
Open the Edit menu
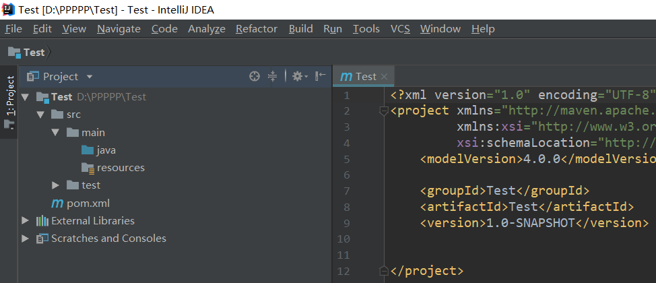(x=42, y=29)
